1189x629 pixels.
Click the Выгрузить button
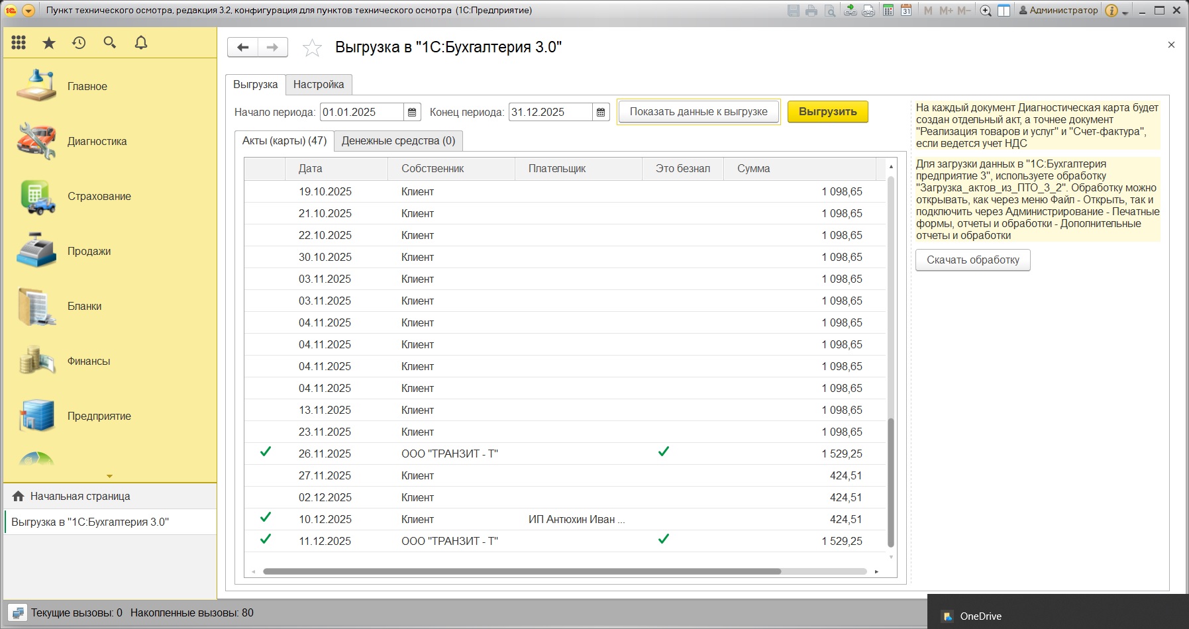(x=827, y=112)
